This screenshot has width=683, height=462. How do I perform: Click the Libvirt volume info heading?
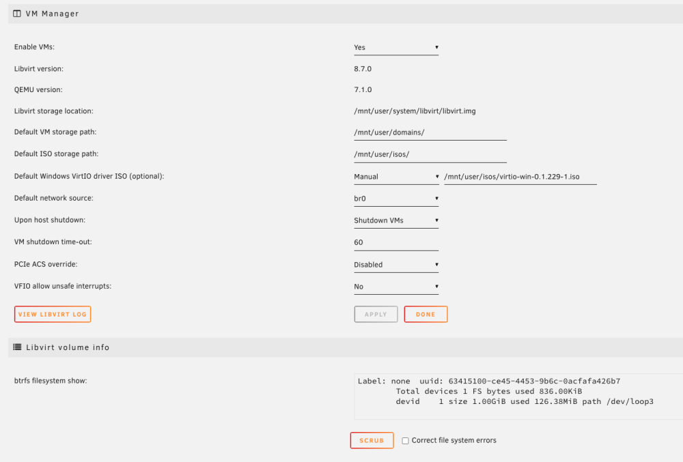point(68,347)
